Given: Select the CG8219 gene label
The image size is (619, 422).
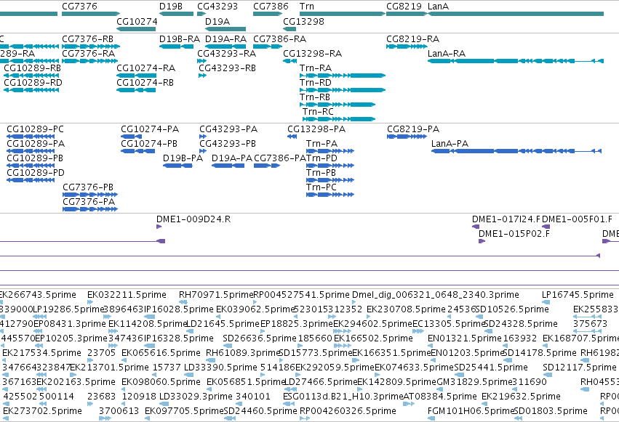Looking at the screenshot, I should point(404,7).
